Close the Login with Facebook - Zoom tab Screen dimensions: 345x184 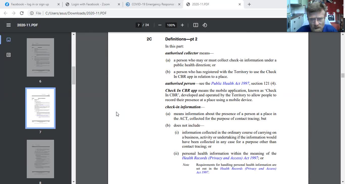pyautogui.click(x=119, y=4)
